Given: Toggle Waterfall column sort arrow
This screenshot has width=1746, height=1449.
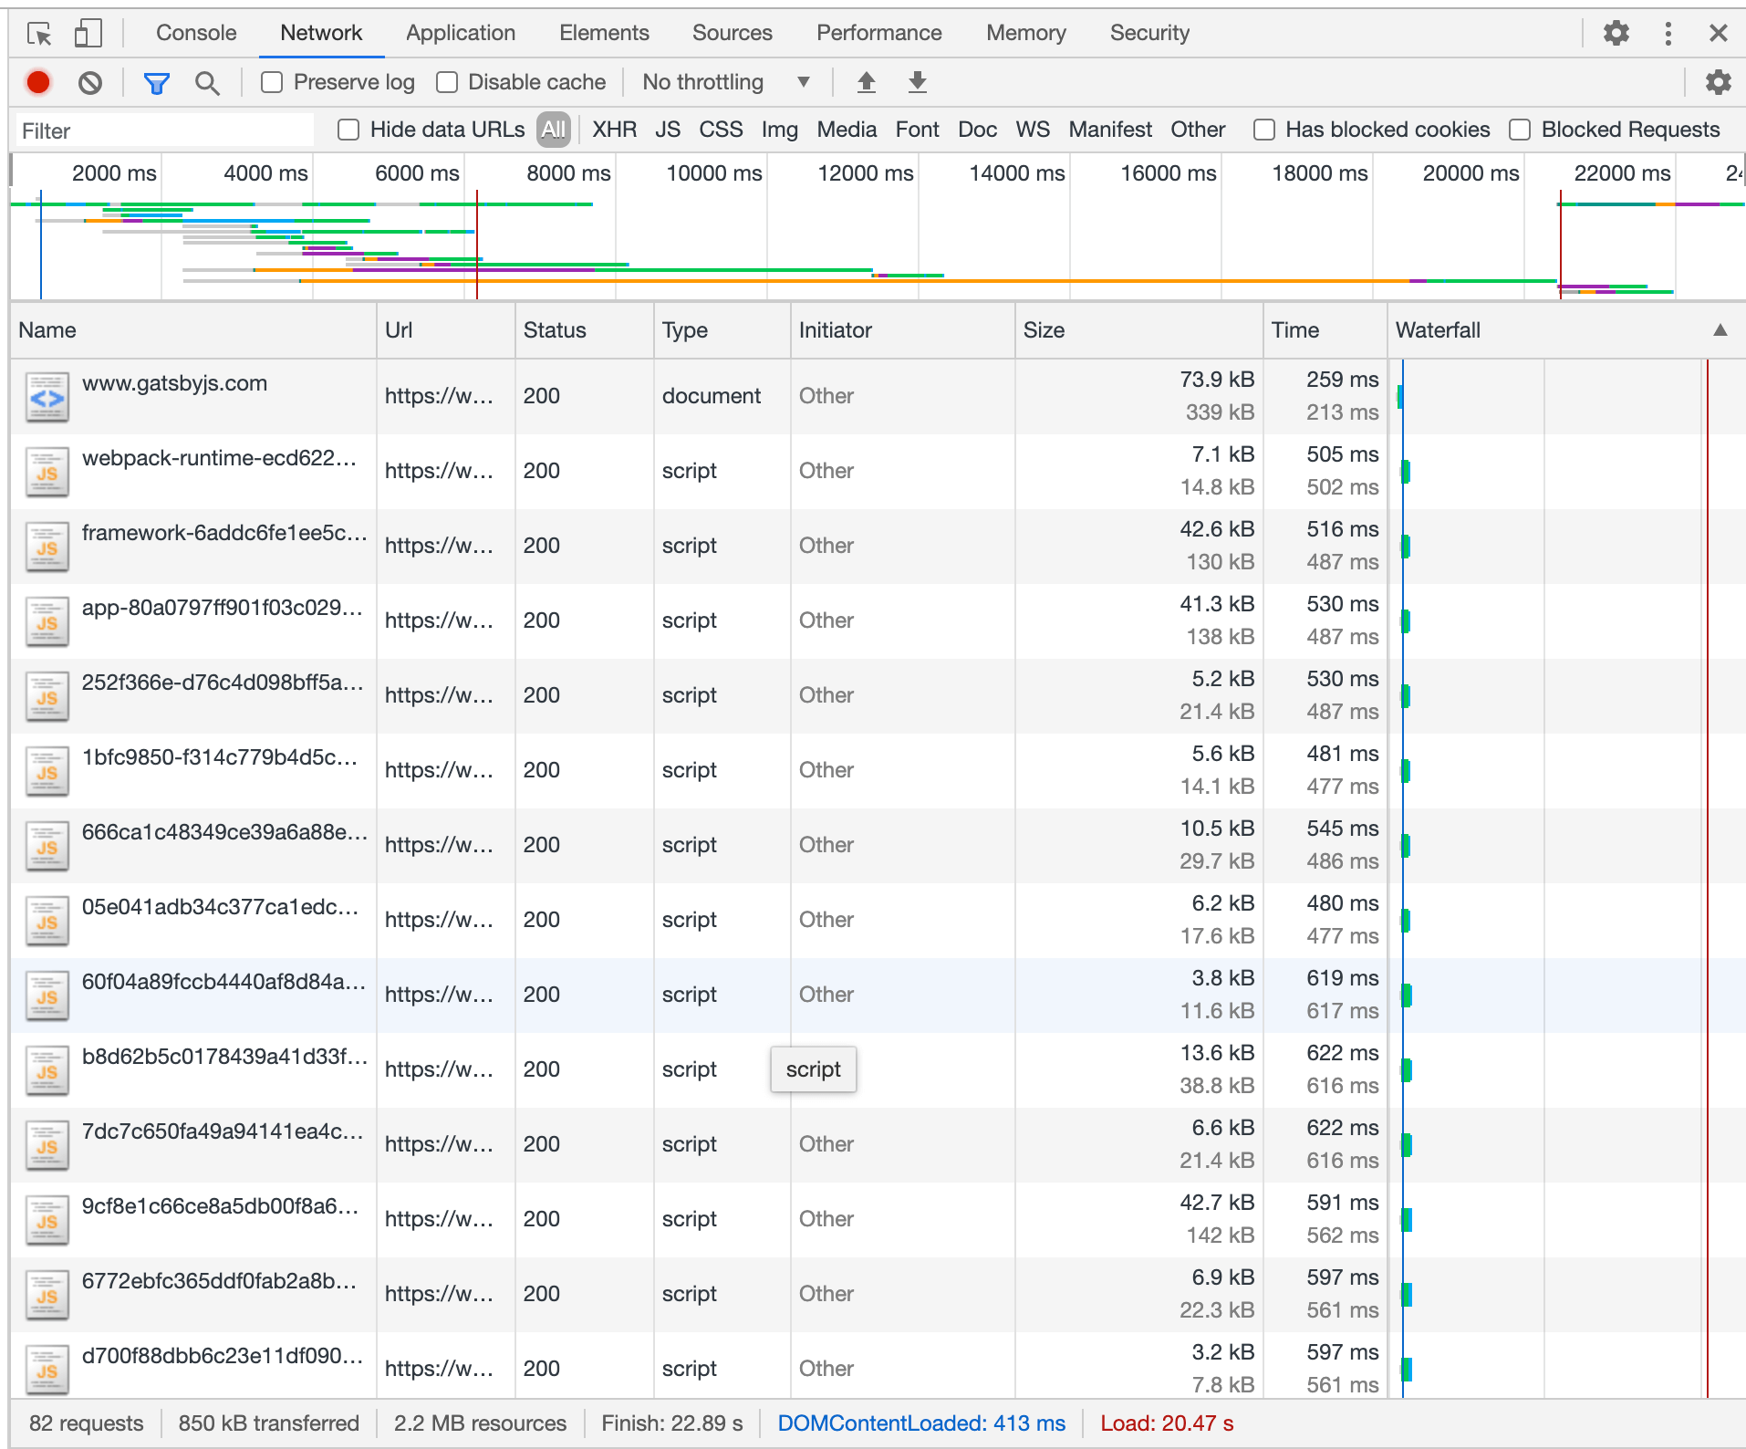Looking at the screenshot, I should coord(1720,330).
